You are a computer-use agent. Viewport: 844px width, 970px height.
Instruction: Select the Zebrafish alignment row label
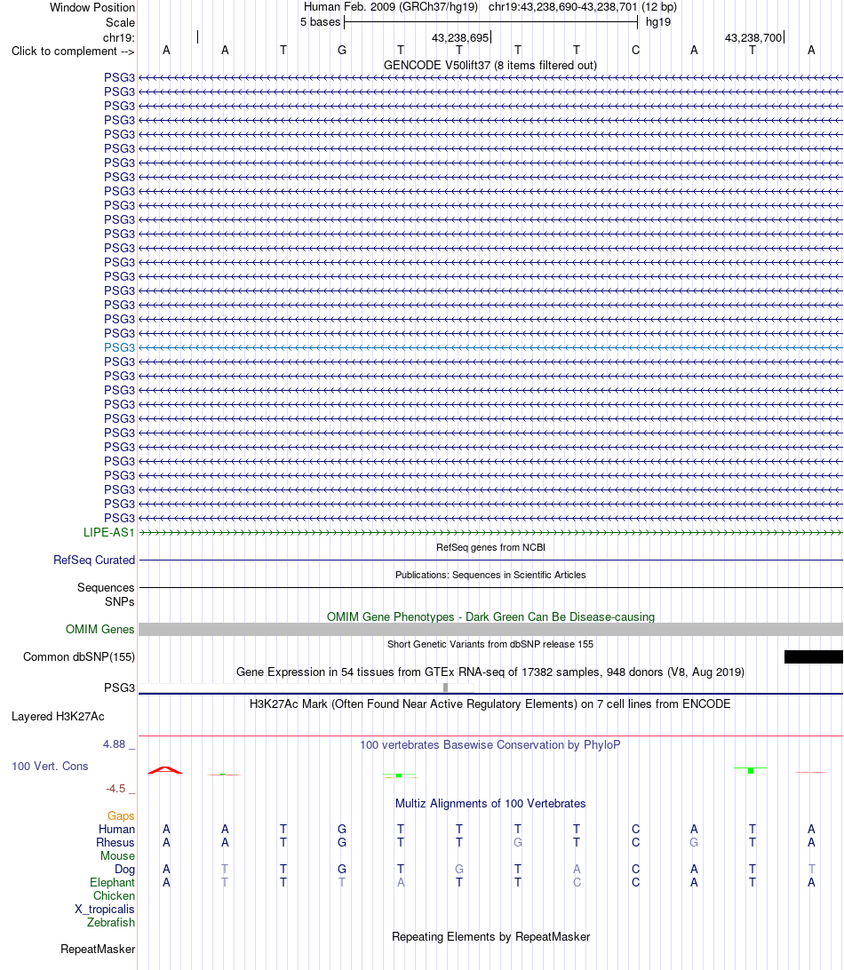111,922
